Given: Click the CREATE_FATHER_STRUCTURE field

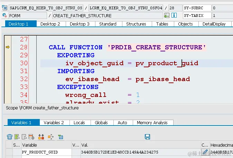Looking at the screenshot, I should click(x=108, y=16).
